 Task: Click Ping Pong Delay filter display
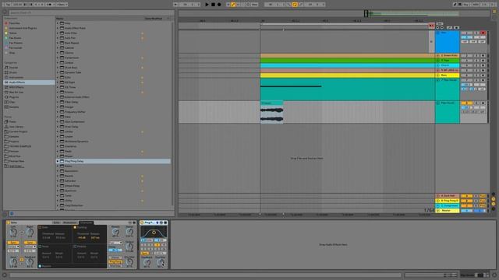[x=154, y=232]
